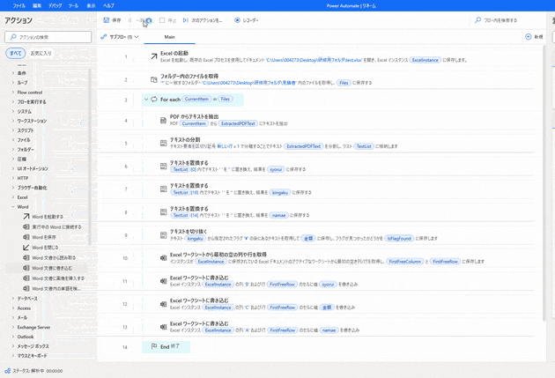
Task: Click the replace text icon on step 8
Action: pyautogui.click(x=163, y=212)
